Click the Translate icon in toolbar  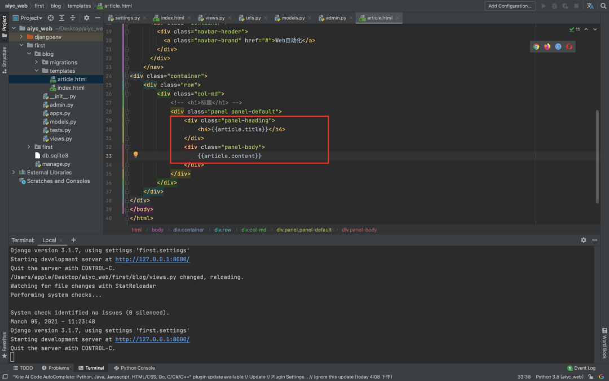point(590,6)
